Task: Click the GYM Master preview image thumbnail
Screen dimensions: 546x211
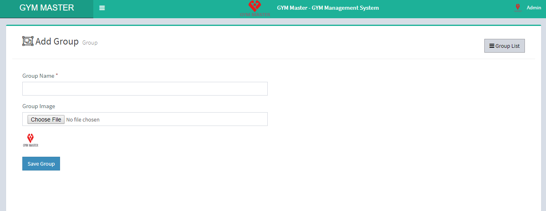Action: [30, 140]
